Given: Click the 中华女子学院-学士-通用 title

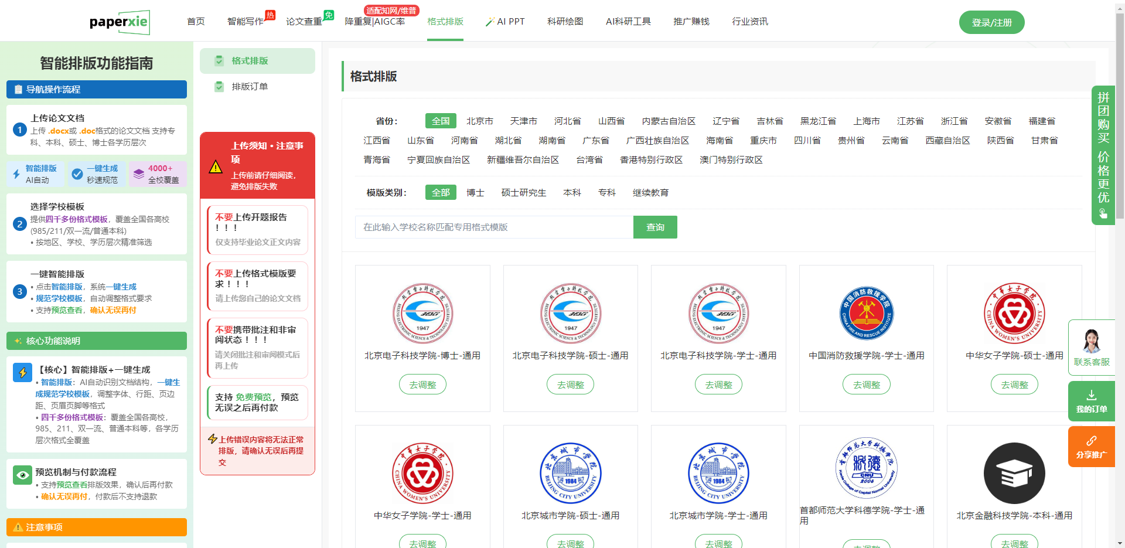Looking at the screenshot, I should click(422, 516).
